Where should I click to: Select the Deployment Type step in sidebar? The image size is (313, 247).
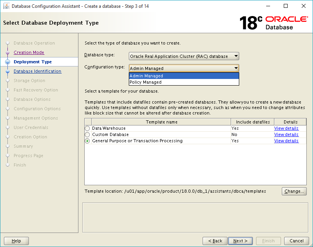33,62
